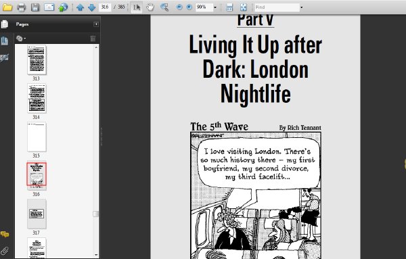
Task: Zoom out with the minus button
Action: pos(179,7)
